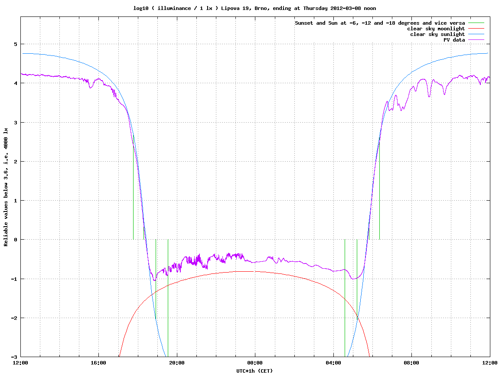Click the x-axis label 'UTC+1h (CET)'
Viewport: 499px width, 374px height.
[x=254, y=371]
